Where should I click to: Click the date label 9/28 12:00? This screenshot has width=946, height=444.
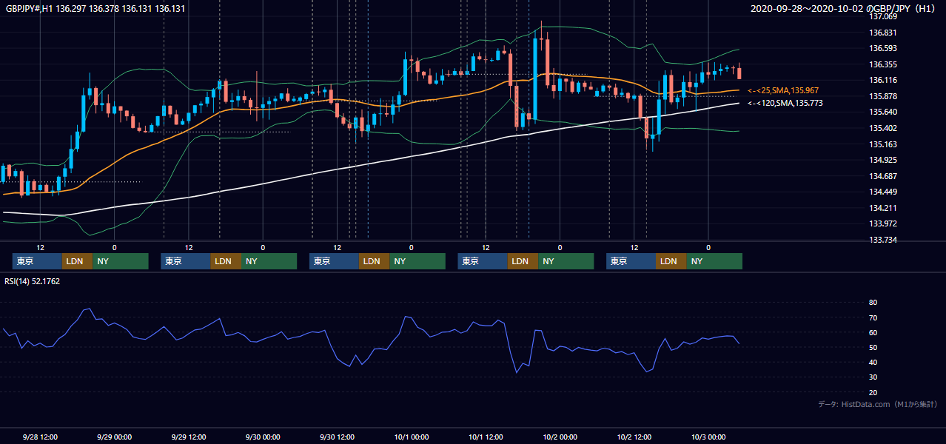[40, 437]
